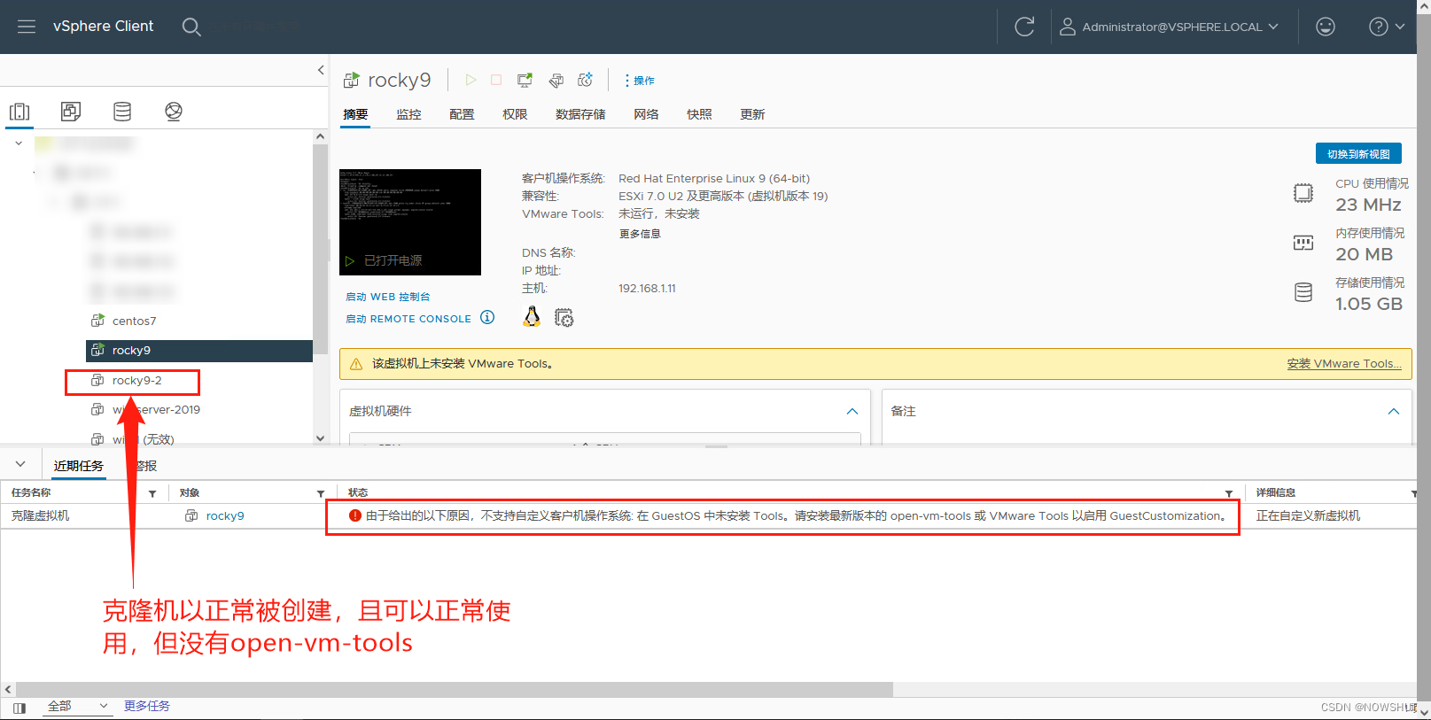Switch to the 监控 tab
The height and width of the screenshot is (720, 1431).
408,114
